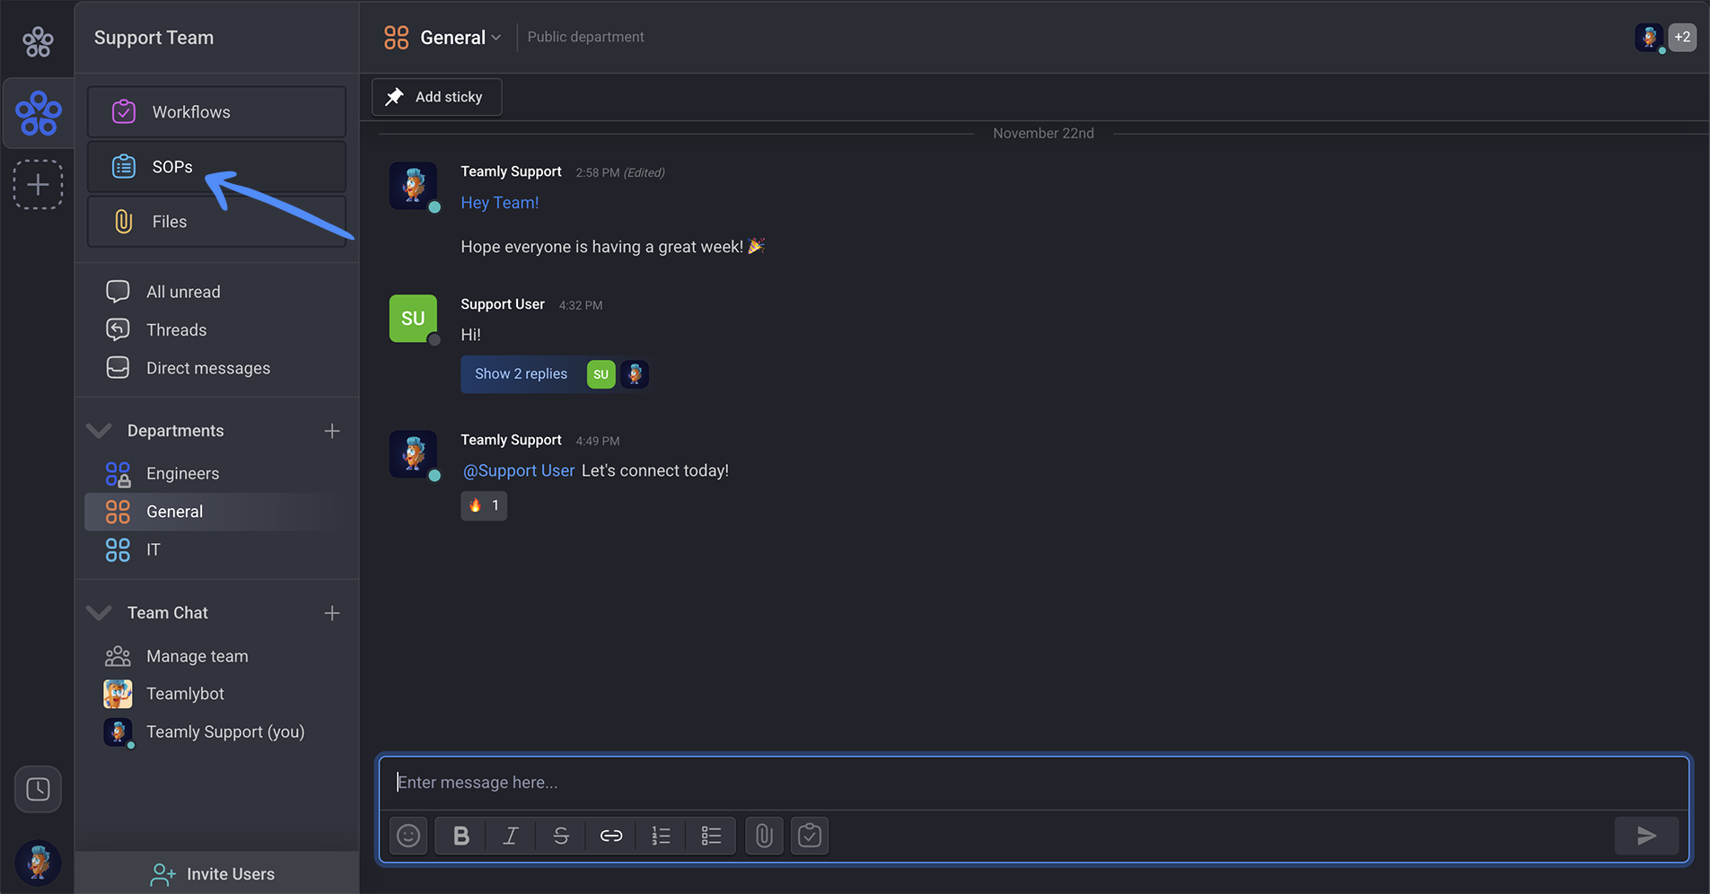Attach a file with paperclip icon
This screenshot has width=1710, height=894.
(764, 836)
